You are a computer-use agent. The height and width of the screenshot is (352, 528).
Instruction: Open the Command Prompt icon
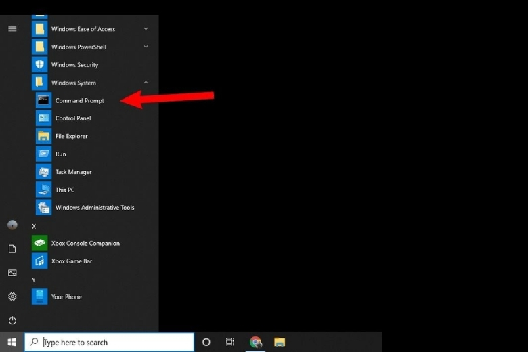(43, 100)
